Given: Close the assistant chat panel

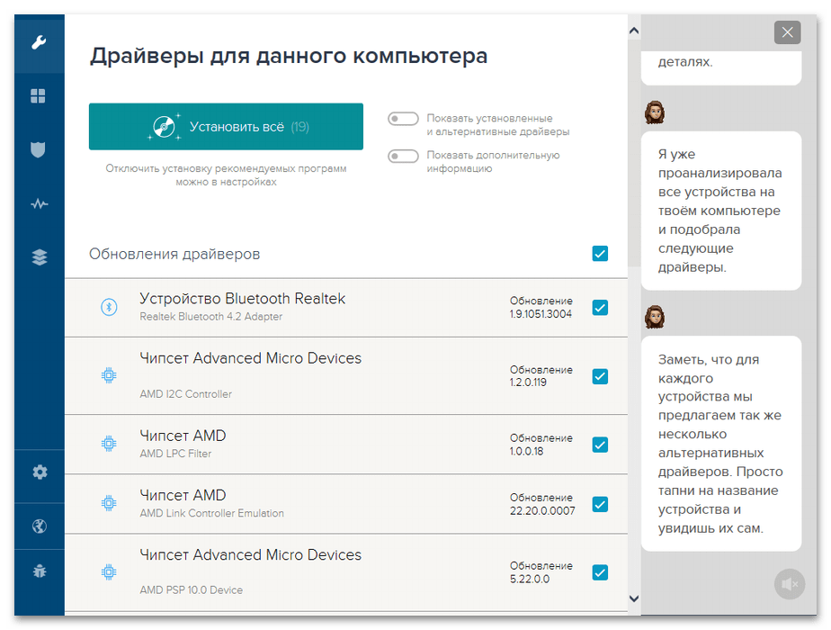Looking at the screenshot, I should pos(787,32).
